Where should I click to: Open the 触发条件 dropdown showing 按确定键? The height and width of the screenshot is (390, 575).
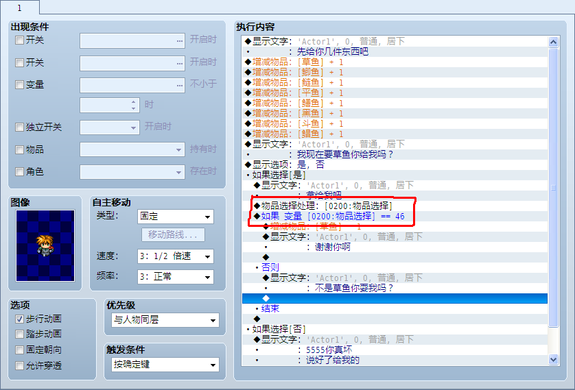(x=165, y=365)
